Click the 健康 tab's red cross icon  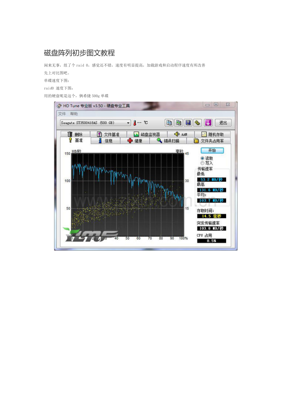tap(130, 141)
